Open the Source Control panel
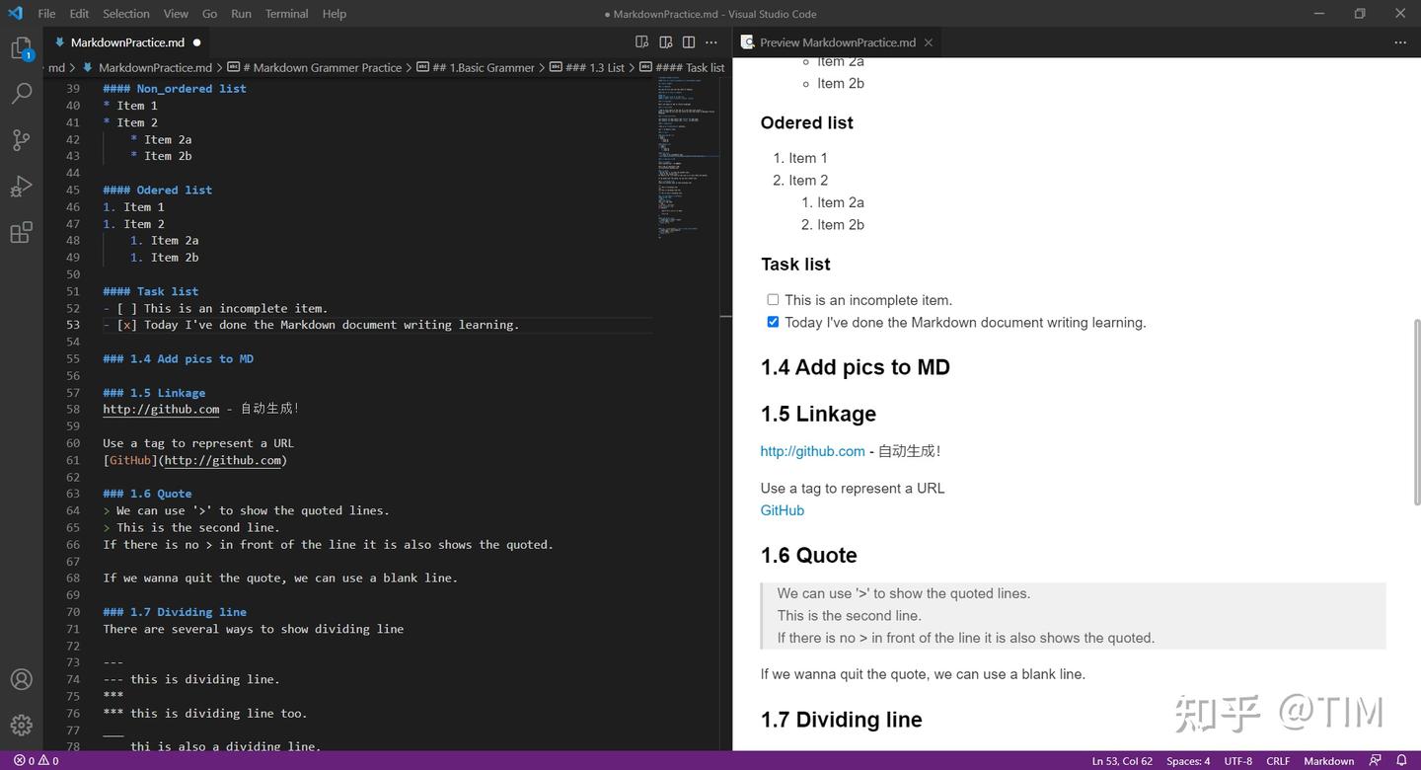Viewport: 1421px width, 770px height. click(21, 140)
